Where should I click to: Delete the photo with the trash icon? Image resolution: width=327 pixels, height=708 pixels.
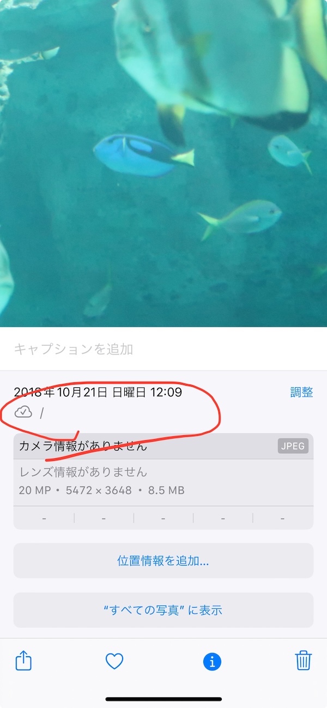(304, 661)
